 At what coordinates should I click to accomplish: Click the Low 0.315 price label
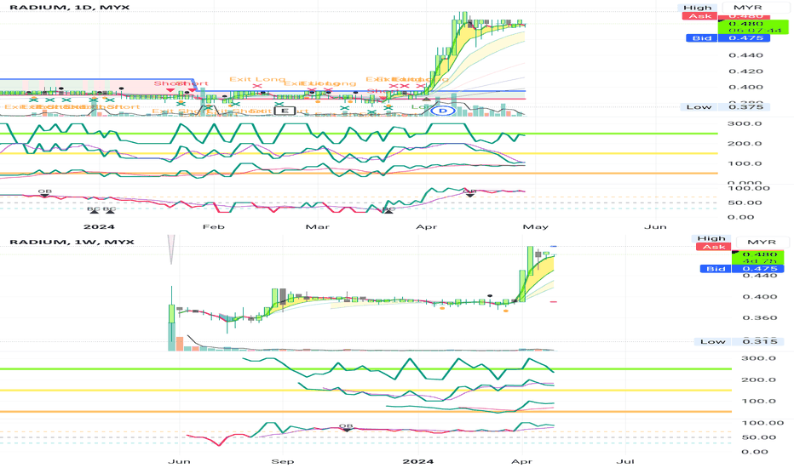(x=739, y=341)
